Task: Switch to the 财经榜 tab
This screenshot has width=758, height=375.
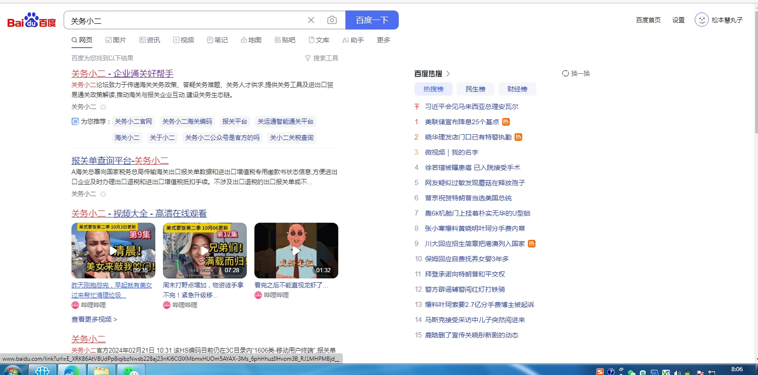Action: pos(517,89)
